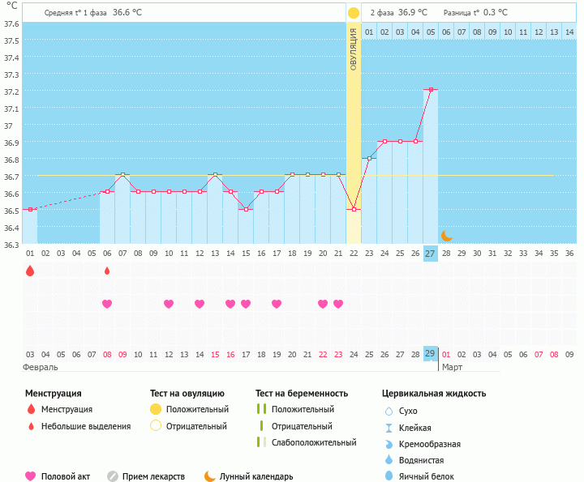
Task: Click the Яичный белок drop icon in the legend
Action: [389, 476]
